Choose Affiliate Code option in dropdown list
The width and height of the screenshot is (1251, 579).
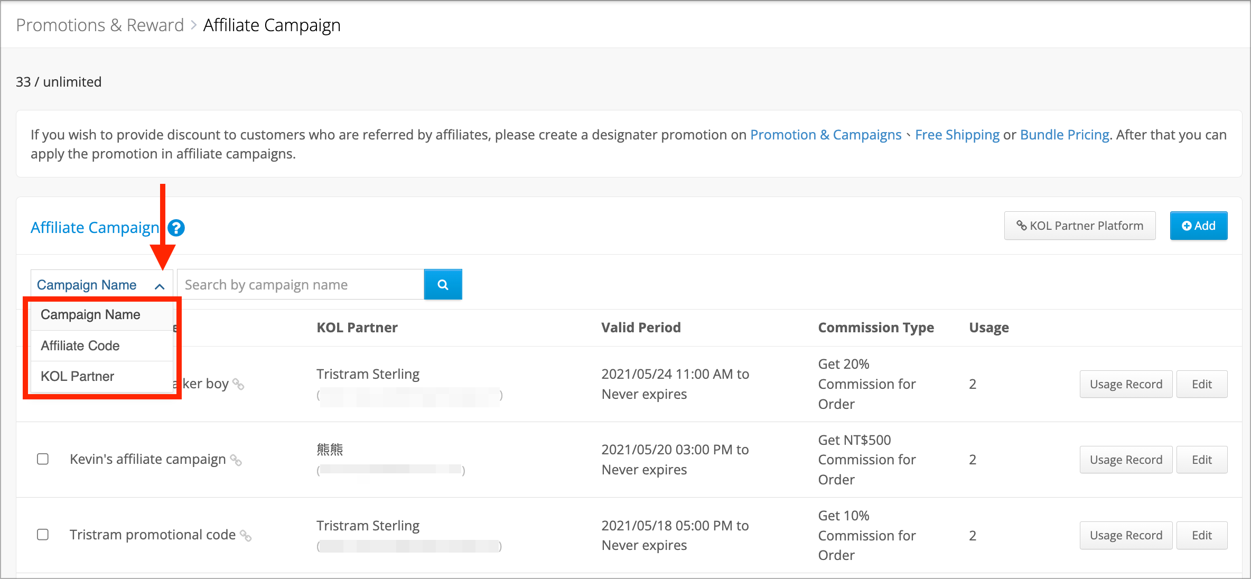pyautogui.click(x=102, y=345)
